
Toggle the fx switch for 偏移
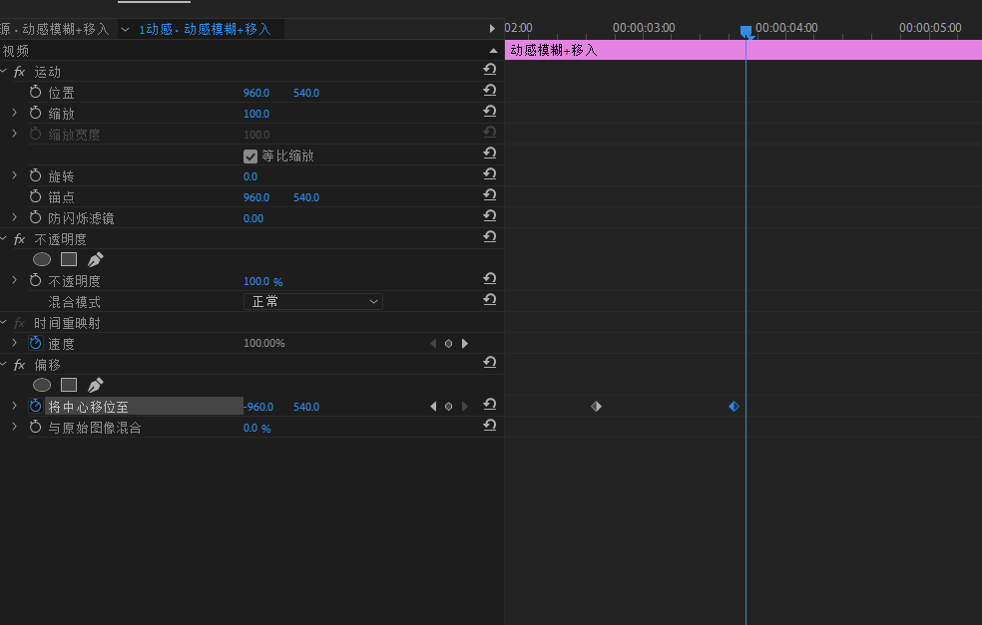pos(20,365)
